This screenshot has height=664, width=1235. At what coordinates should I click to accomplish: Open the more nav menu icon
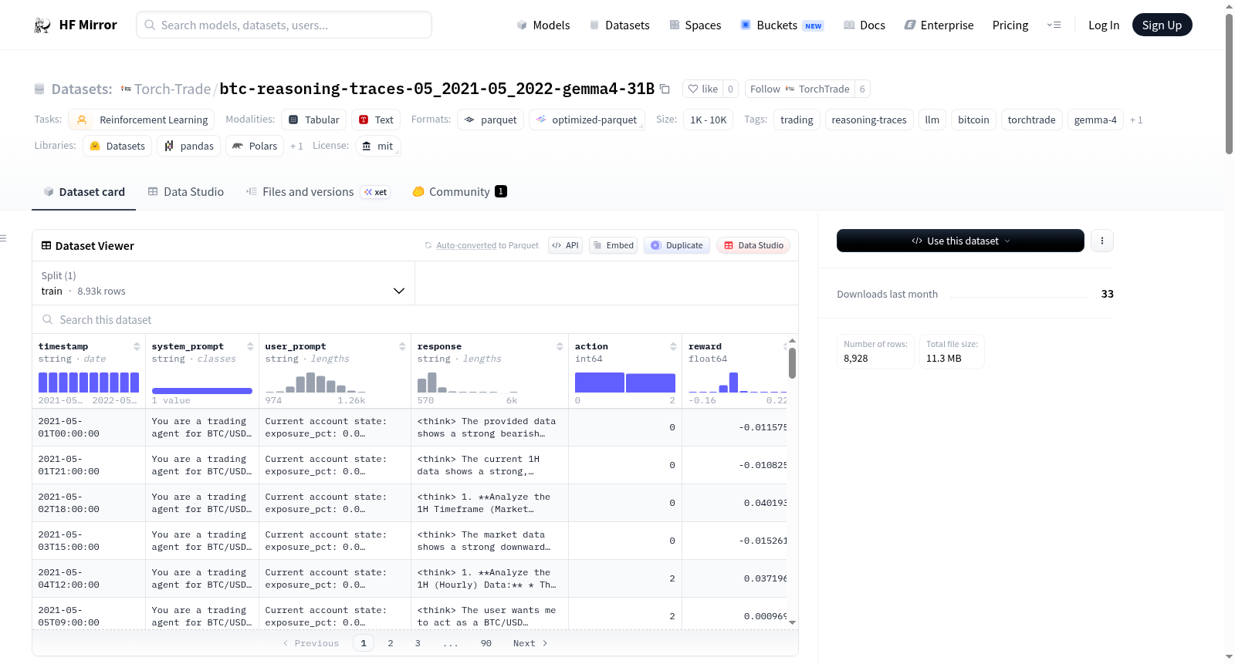click(x=1054, y=25)
